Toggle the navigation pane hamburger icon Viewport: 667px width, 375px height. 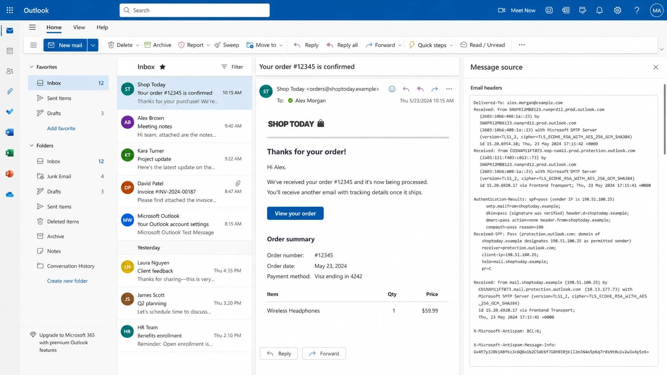click(32, 27)
